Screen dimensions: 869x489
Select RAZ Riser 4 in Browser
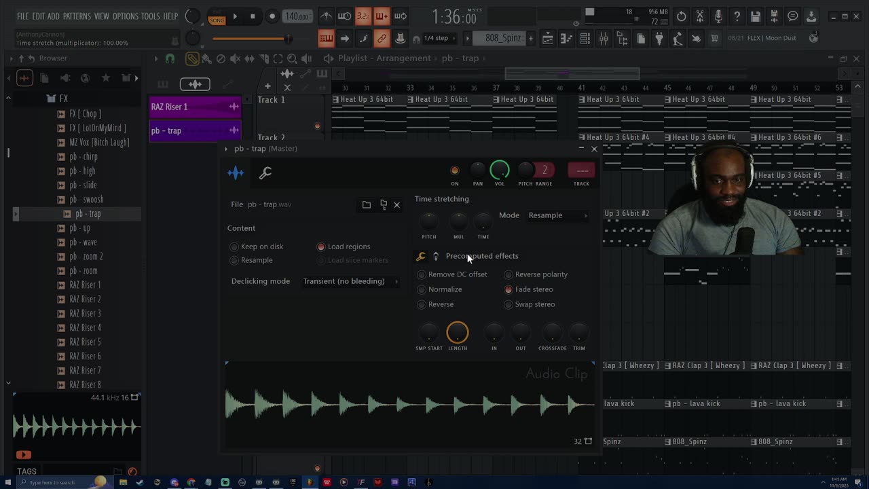85,327
